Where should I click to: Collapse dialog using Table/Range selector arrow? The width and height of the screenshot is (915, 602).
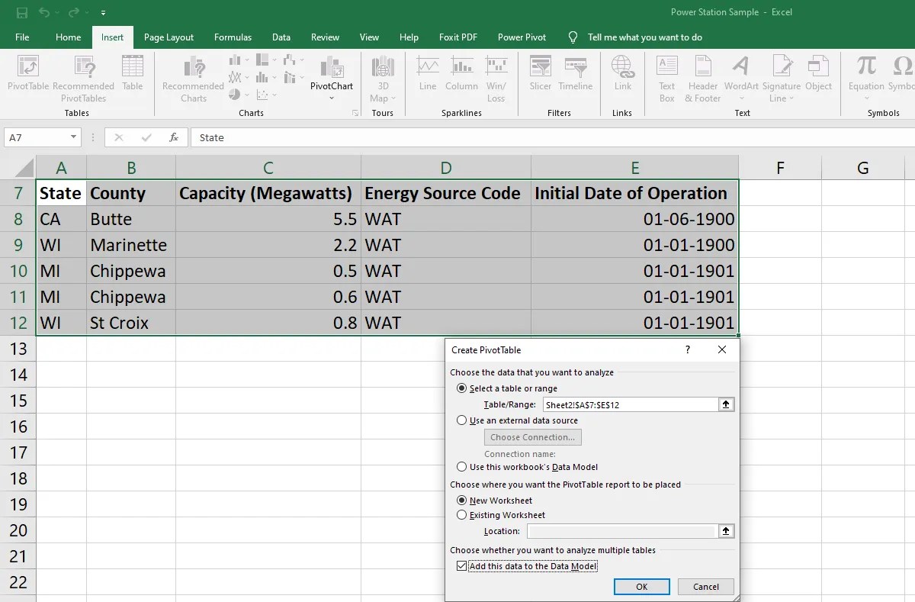[x=727, y=405]
